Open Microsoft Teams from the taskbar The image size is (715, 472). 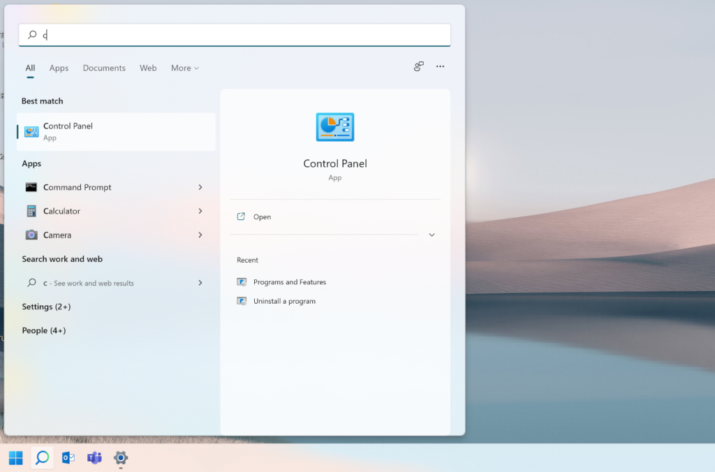click(94, 458)
